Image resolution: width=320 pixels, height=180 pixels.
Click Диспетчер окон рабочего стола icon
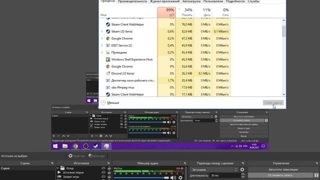108,80
